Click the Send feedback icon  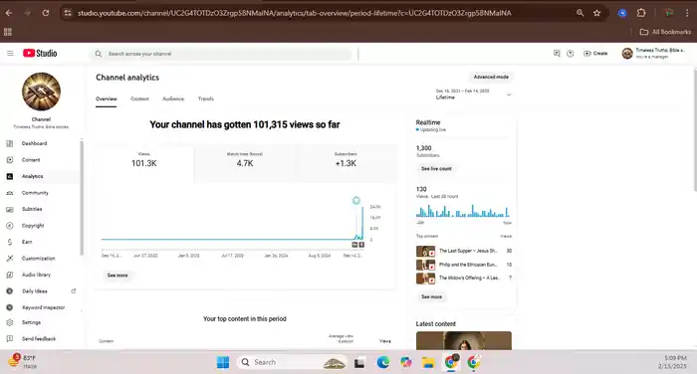(10, 339)
